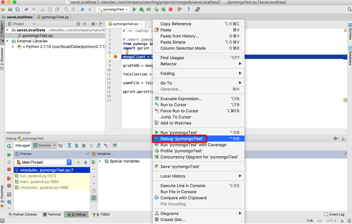Click the Search Everywhere magnifier at the top right
352x224 pixels.
[349, 10]
